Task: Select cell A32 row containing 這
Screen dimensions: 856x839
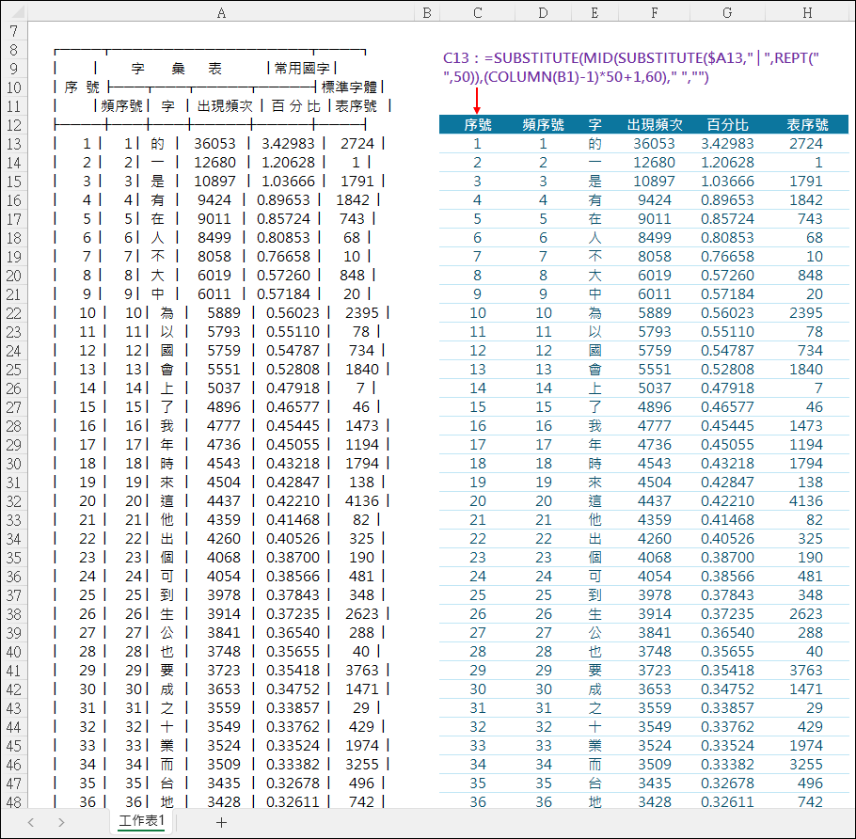Action: pyautogui.click(x=221, y=501)
